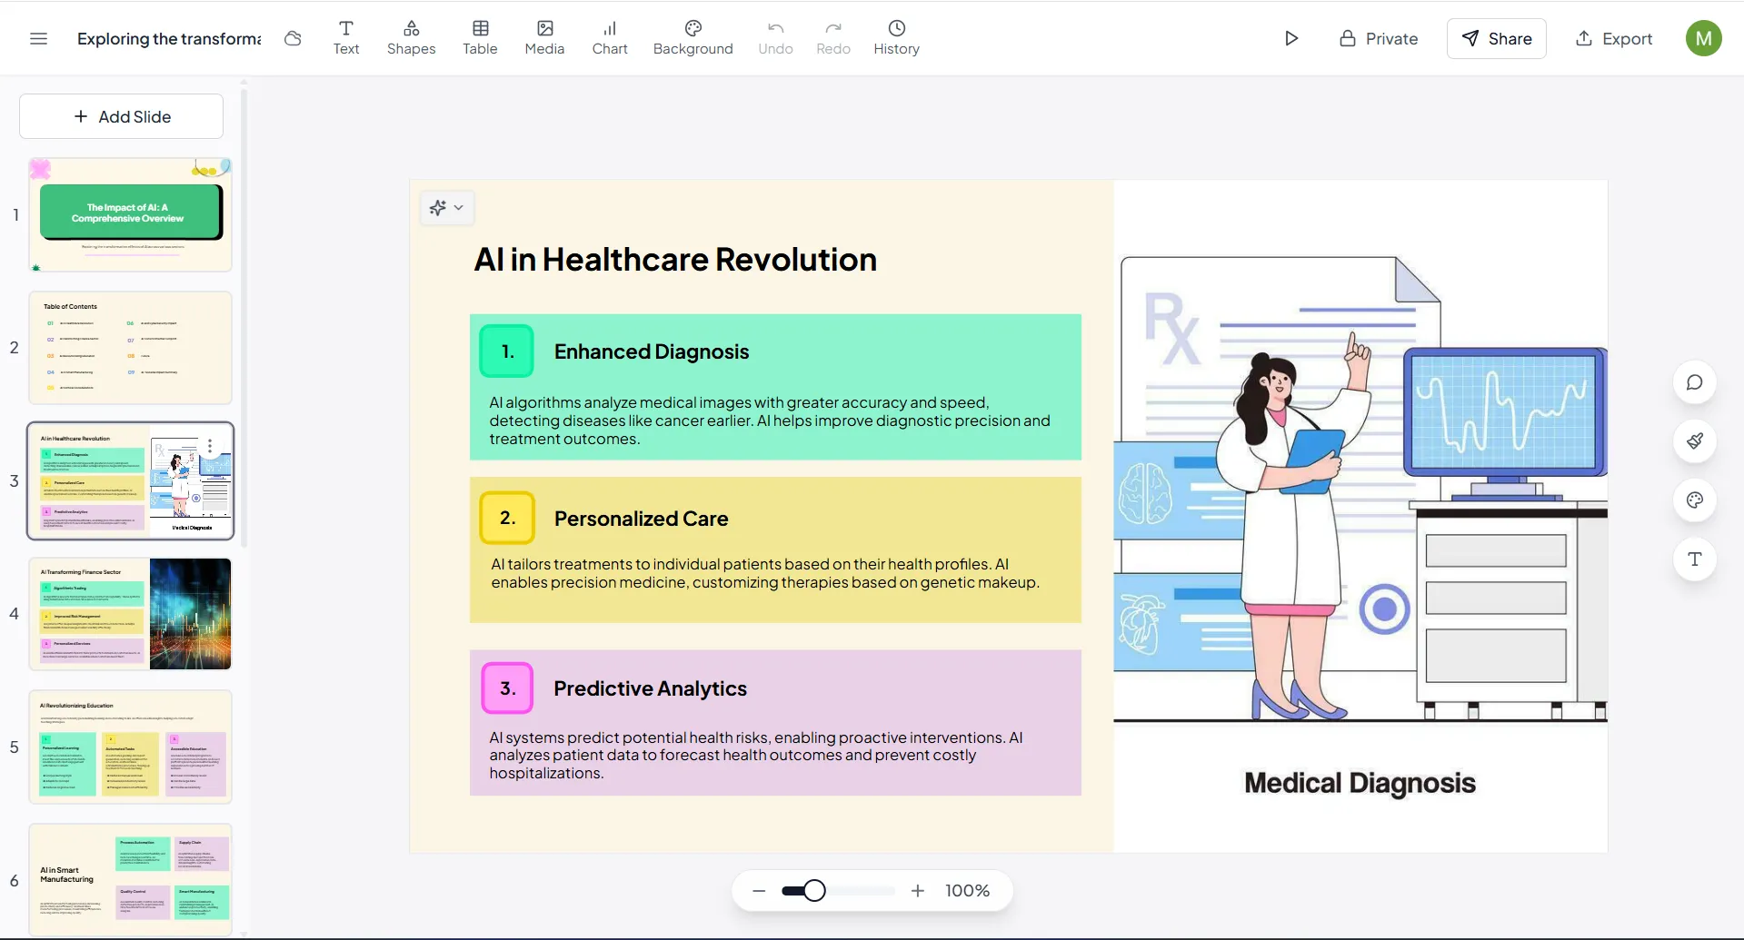Open the color palette theme icon

1695,500
